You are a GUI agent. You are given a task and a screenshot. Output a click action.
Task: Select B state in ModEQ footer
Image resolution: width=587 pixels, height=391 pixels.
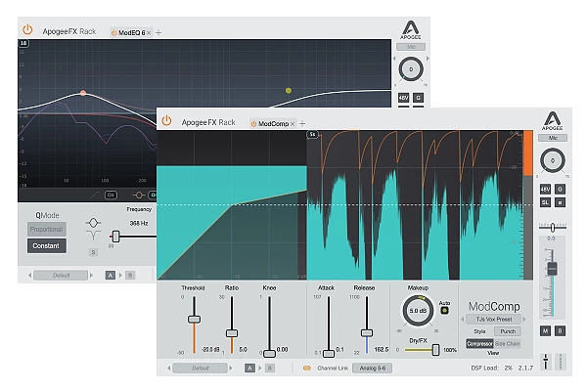[130, 276]
